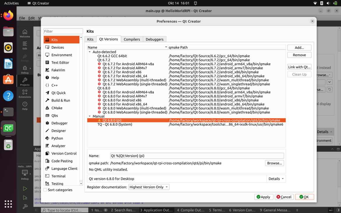The height and width of the screenshot is (213, 341).
Task: Open the 3 Application Output pane
Action: (156, 210)
